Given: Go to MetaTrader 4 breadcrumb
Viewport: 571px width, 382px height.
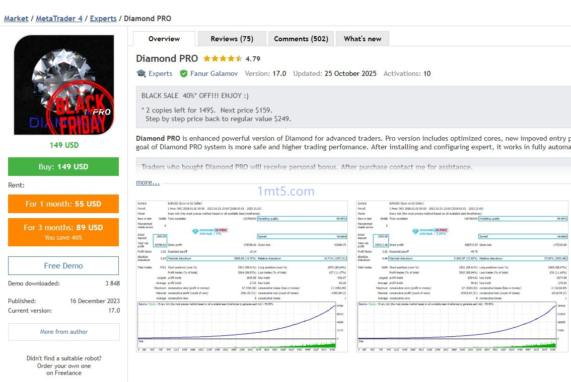Looking at the screenshot, I should click(59, 19).
